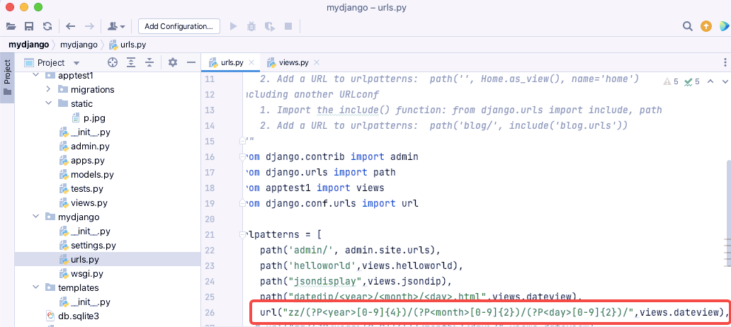Select __init__.py under the apptest1 folder
Viewport: 731px width, 327px height.
84,132
